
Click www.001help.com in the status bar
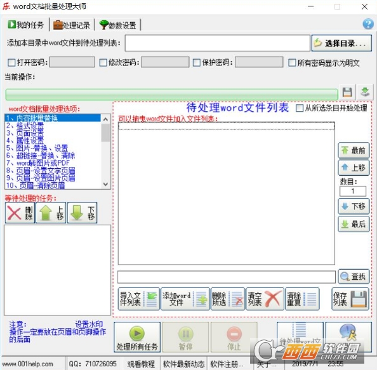click(28, 364)
